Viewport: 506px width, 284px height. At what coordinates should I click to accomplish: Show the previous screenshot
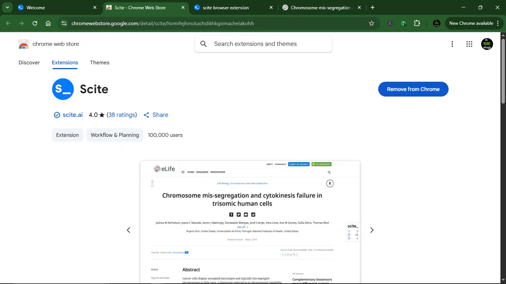[x=129, y=230]
